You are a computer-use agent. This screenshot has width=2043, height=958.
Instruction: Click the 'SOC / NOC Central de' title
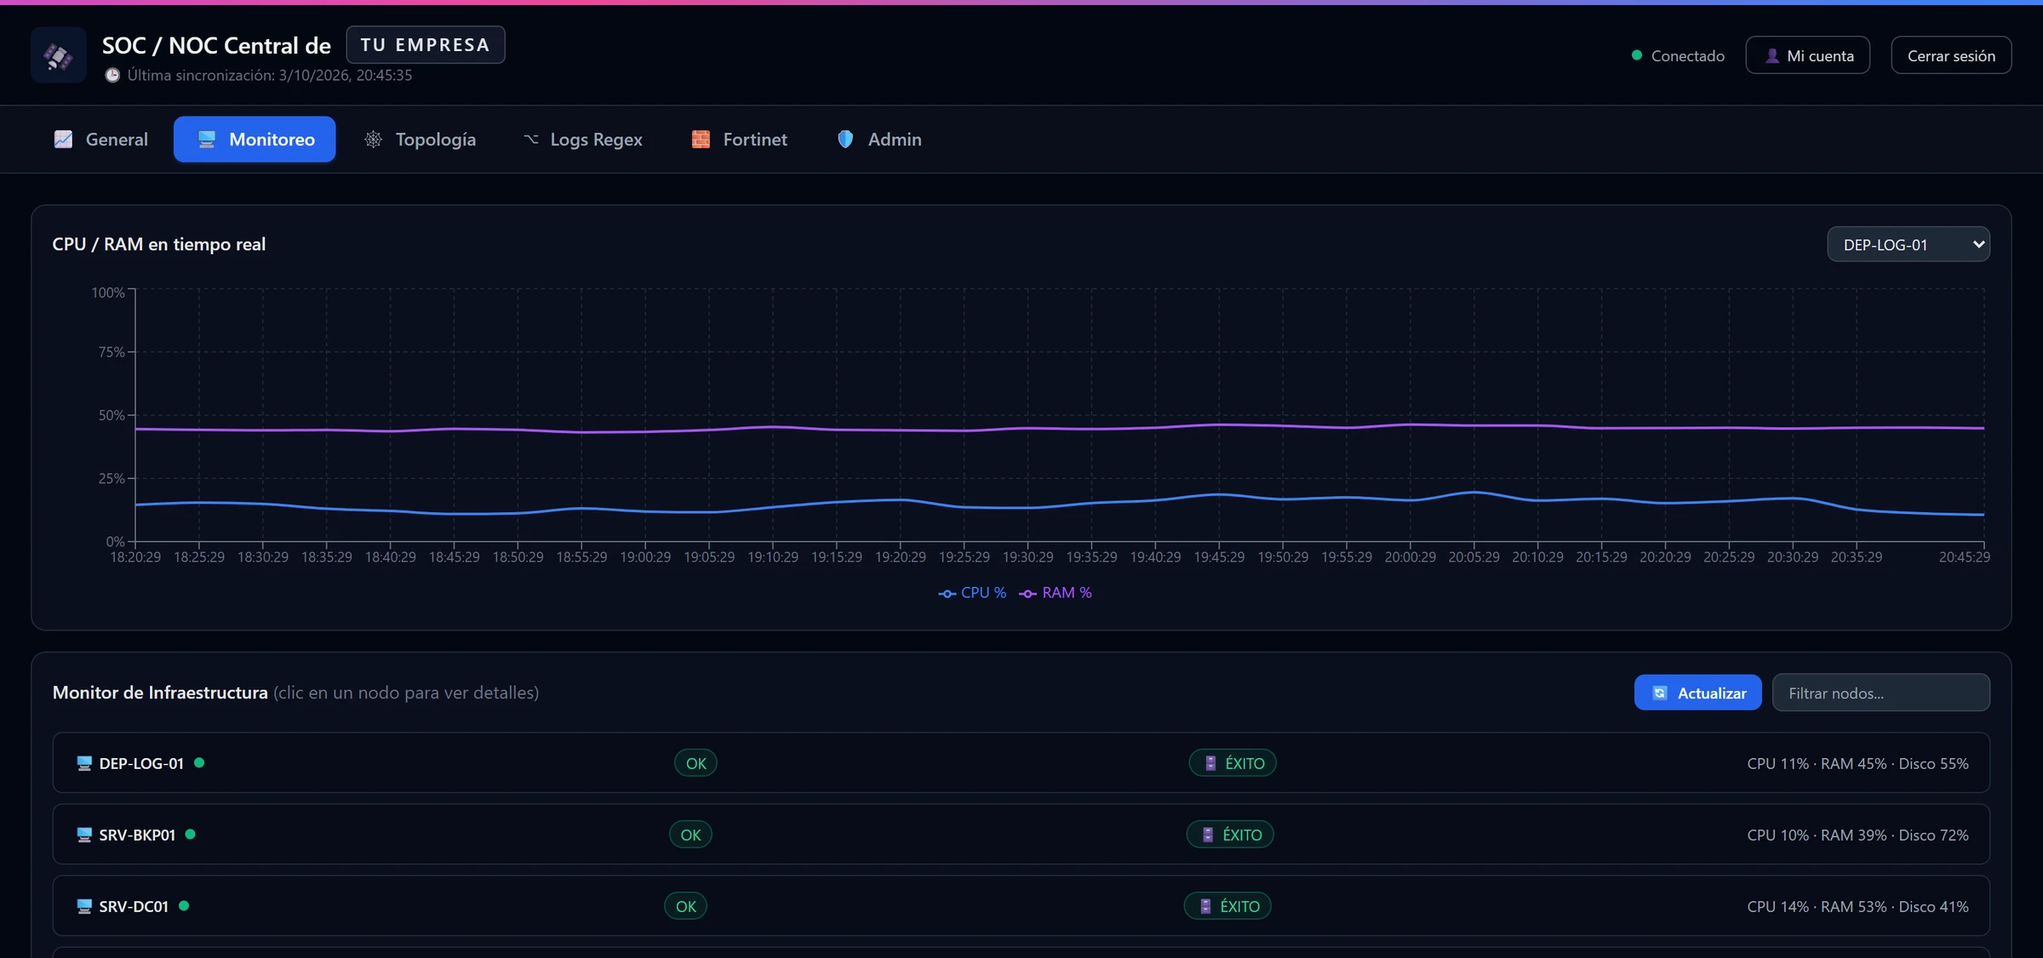click(216, 46)
